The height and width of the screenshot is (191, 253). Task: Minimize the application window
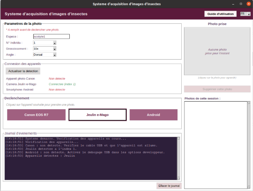tap(233, 4)
